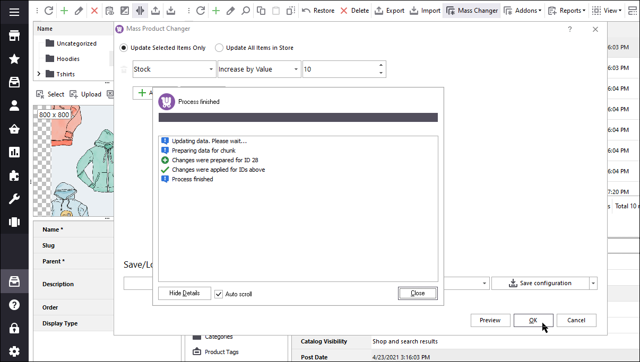This screenshot has width=640, height=362.
Task: Open Store Manager settings gear in sidebar
Action: [x=14, y=351]
